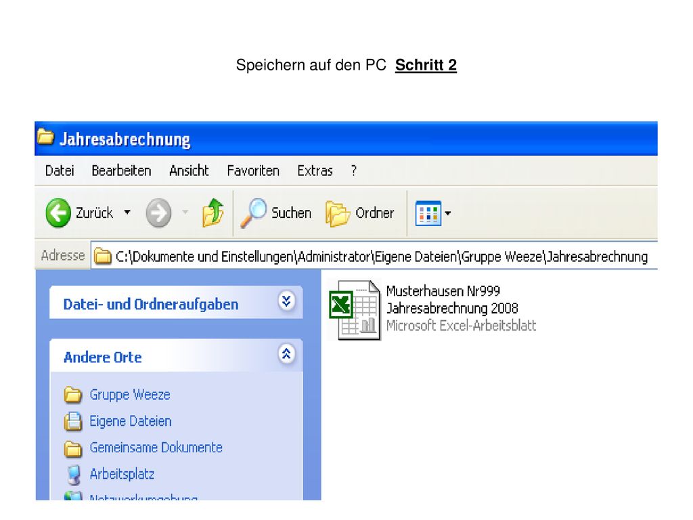Click the address bar path field

(374, 255)
